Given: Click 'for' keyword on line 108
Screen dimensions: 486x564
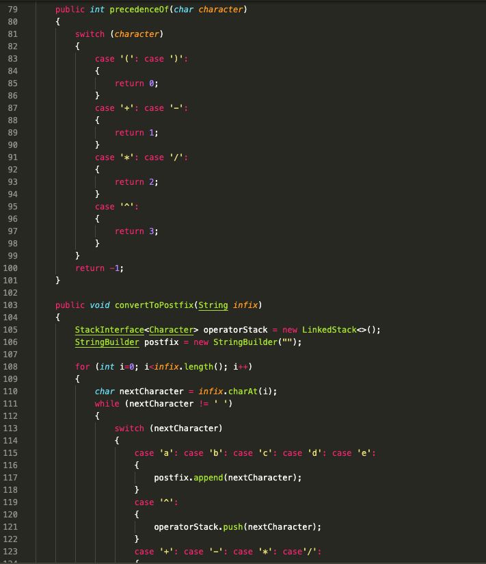Looking at the screenshot, I should 82,367.
